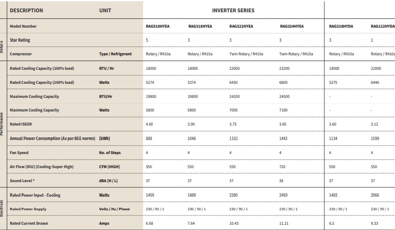Select the INVERTER SERIES heading

click(x=233, y=10)
